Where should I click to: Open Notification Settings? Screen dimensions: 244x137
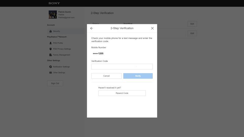coord(61,67)
